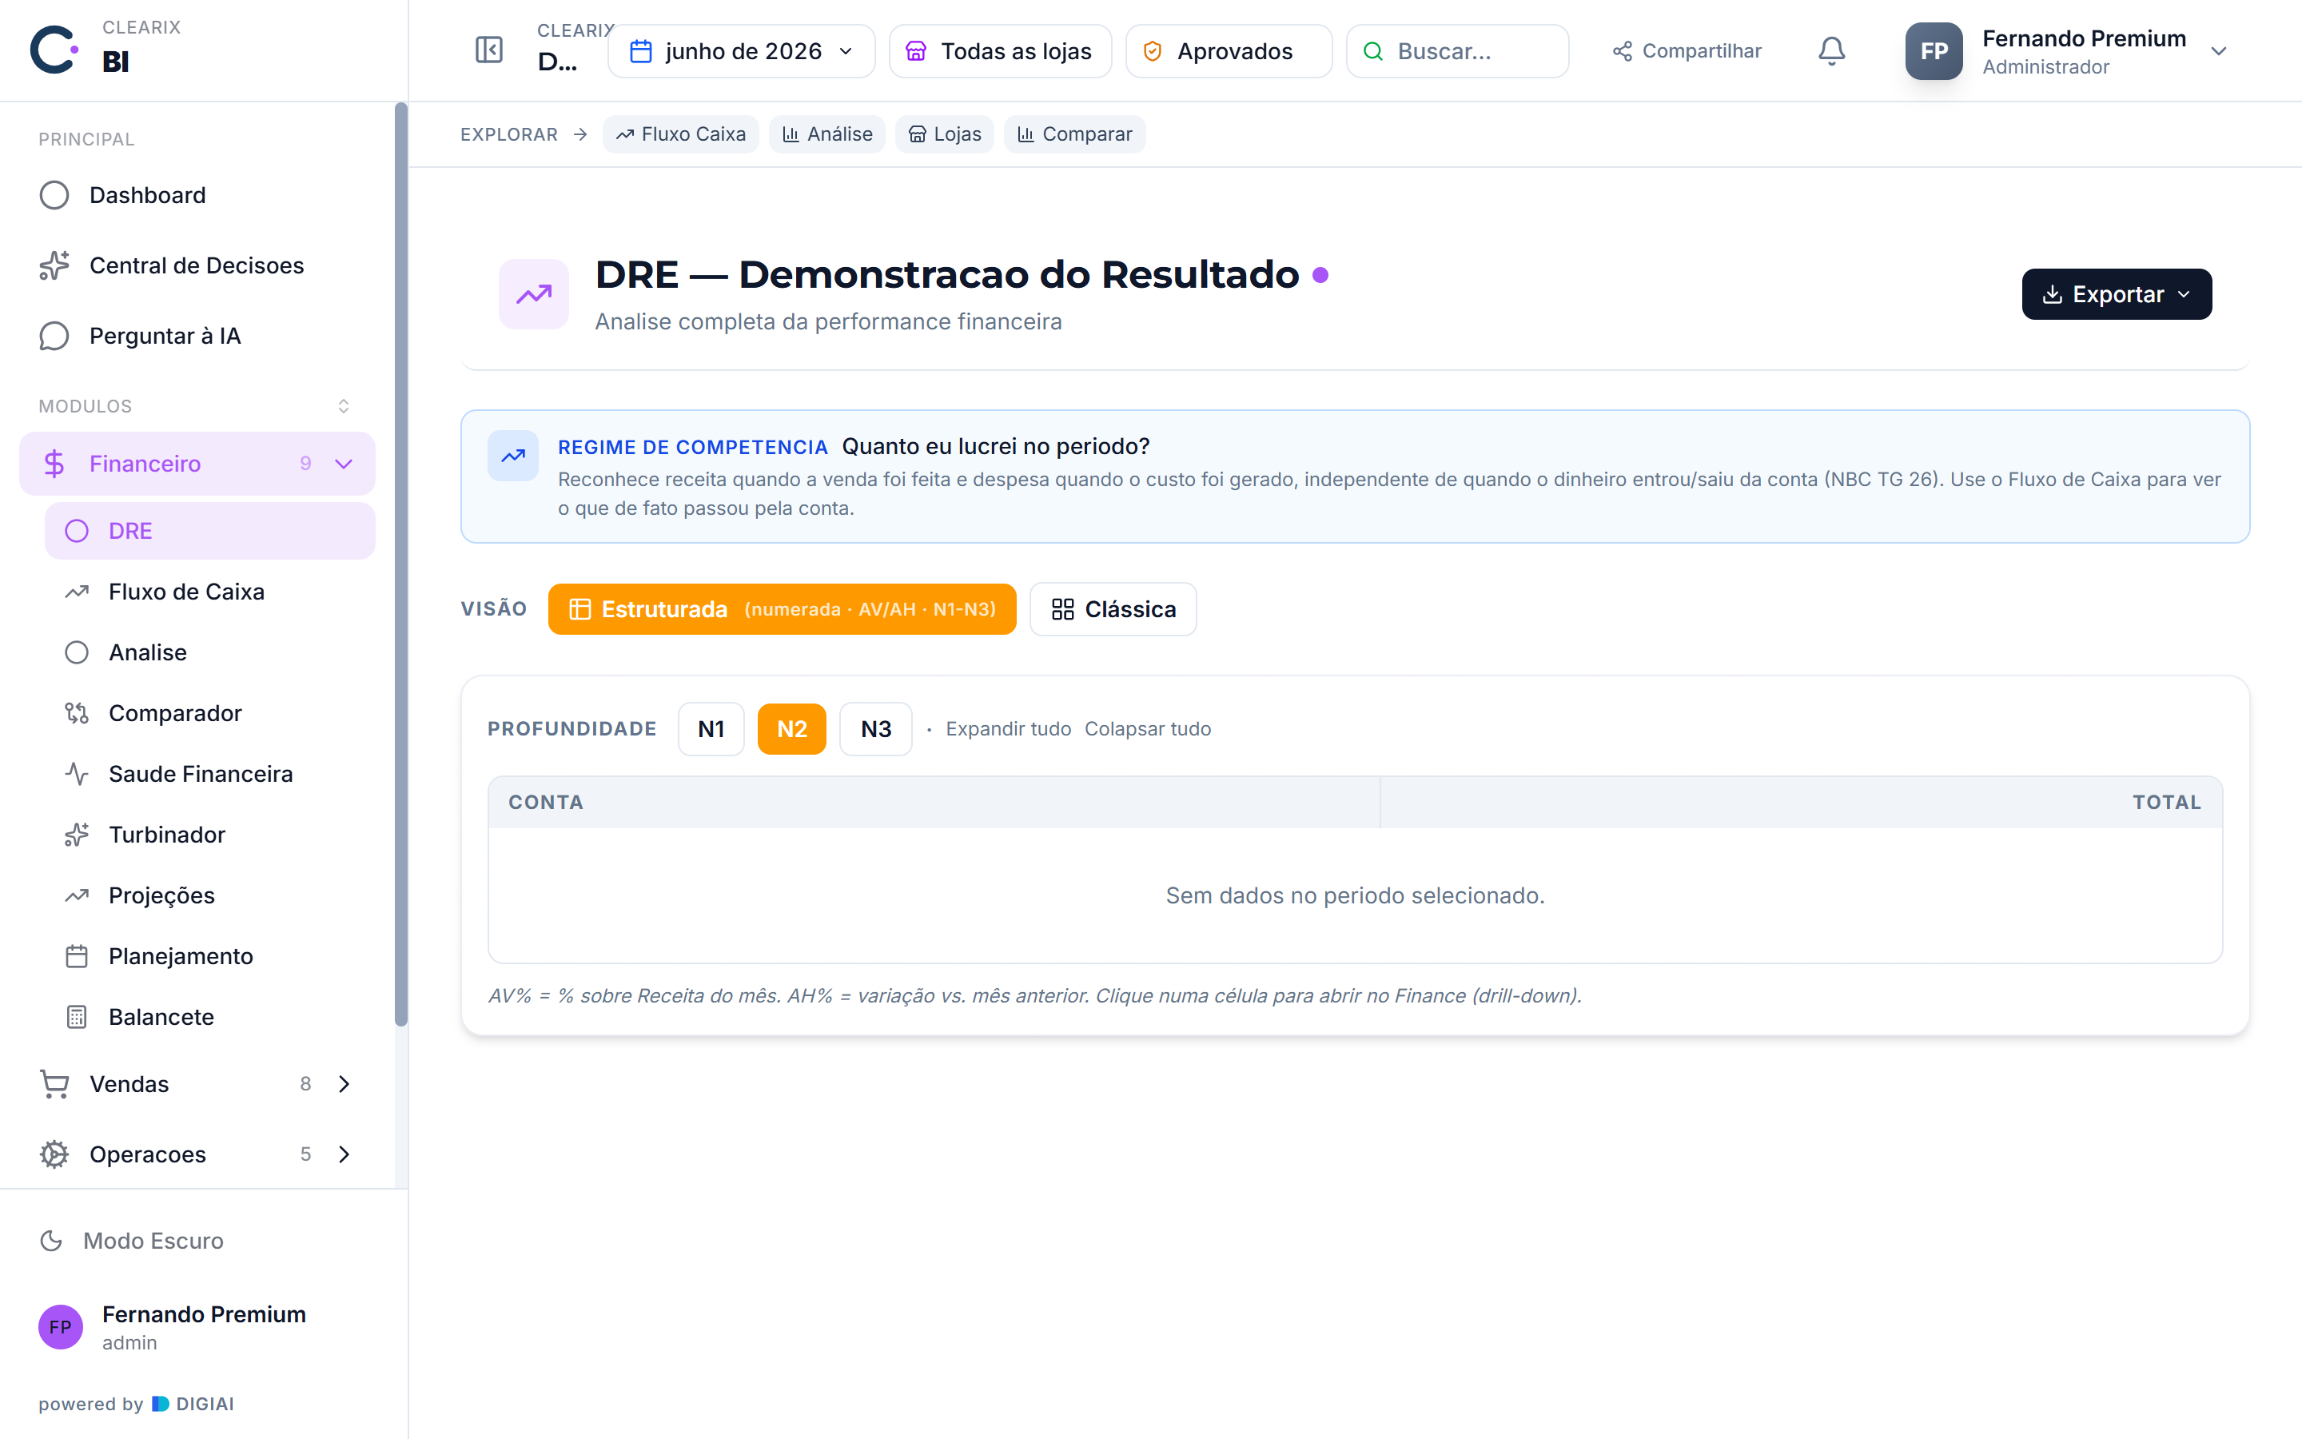Click the Balancete calculator icon
This screenshot has height=1439, width=2302.
coord(77,1016)
